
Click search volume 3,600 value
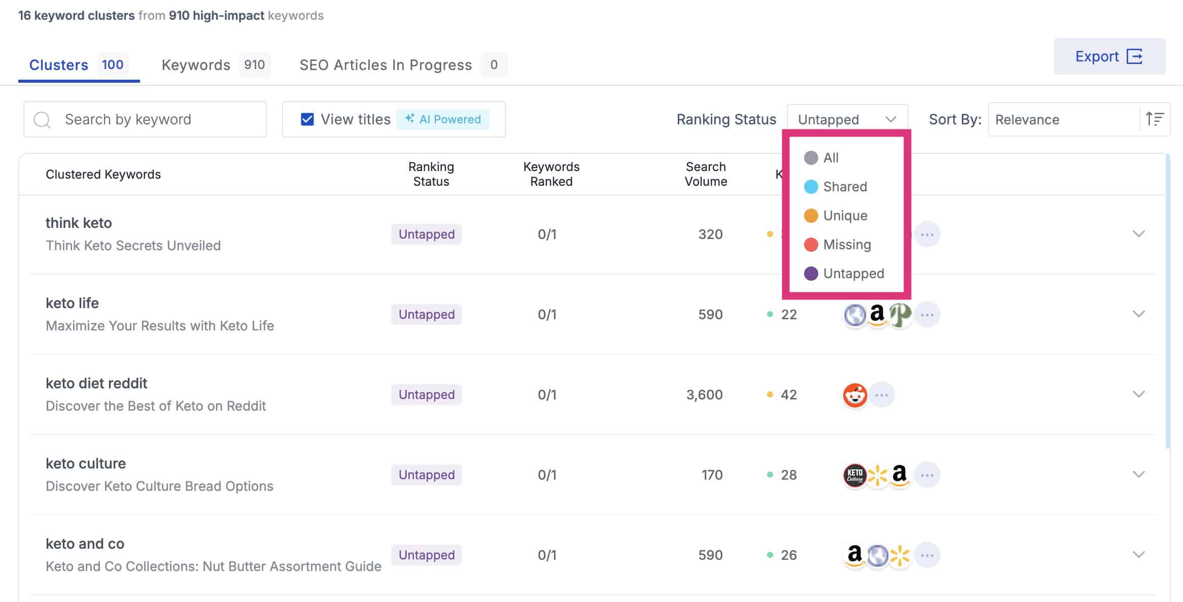[x=705, y=395]
